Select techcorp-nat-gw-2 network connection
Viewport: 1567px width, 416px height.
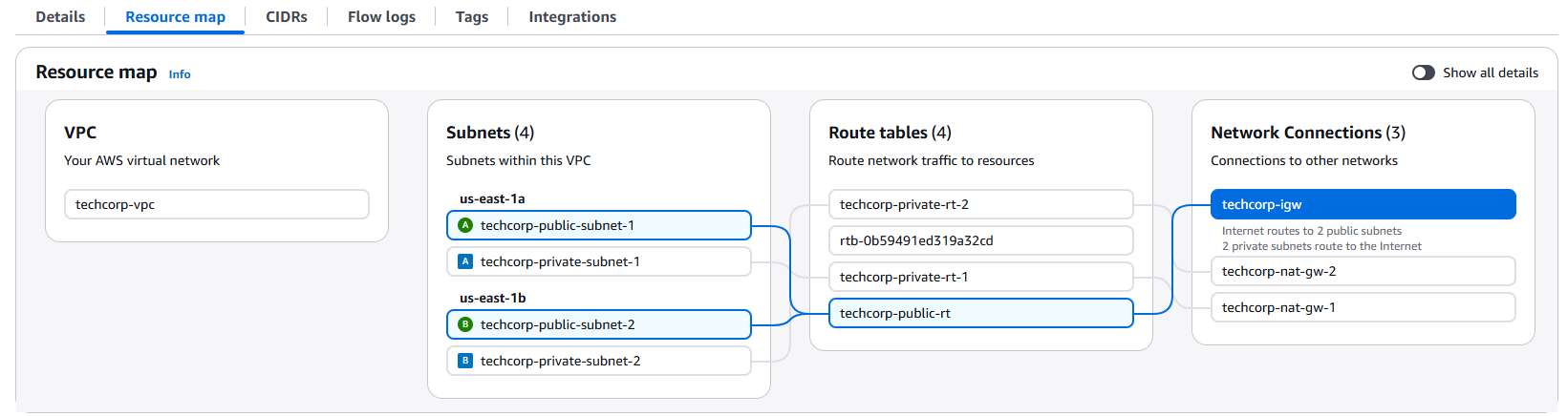coord(1363,271)
